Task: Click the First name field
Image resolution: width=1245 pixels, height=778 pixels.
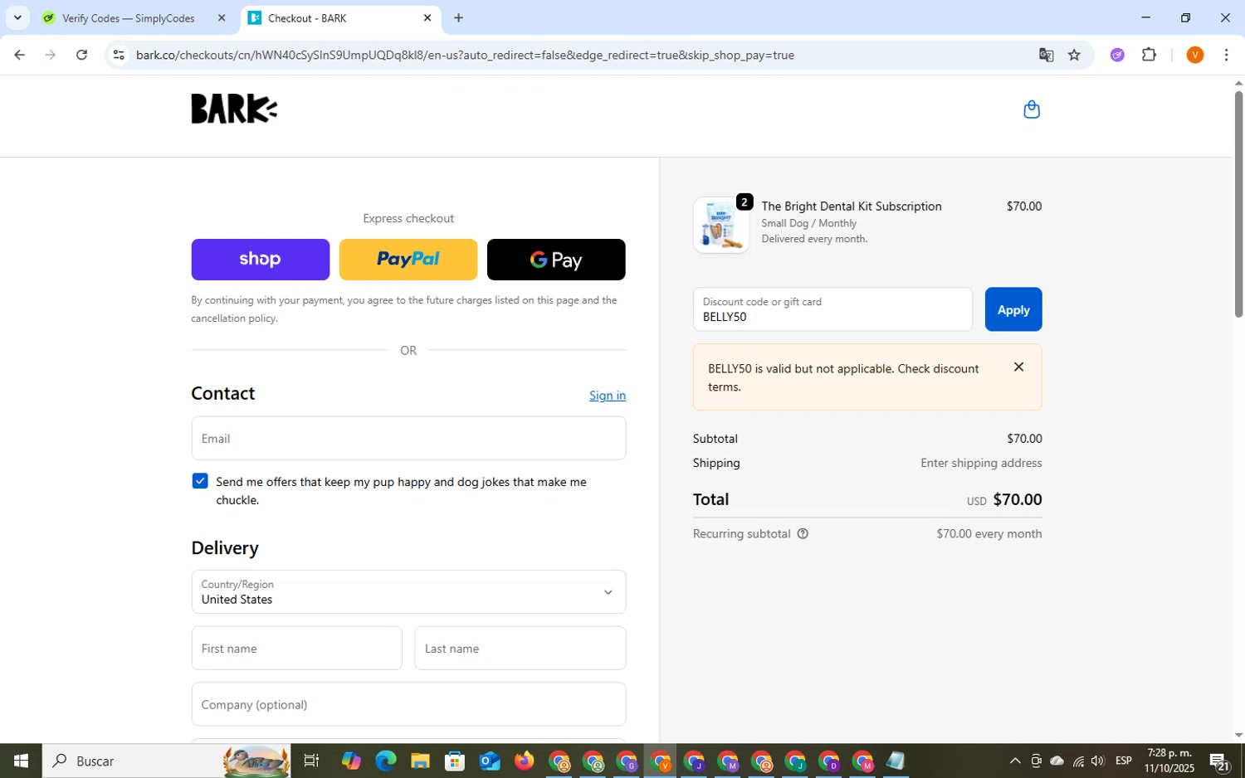Action: click(x=296, y=648)
